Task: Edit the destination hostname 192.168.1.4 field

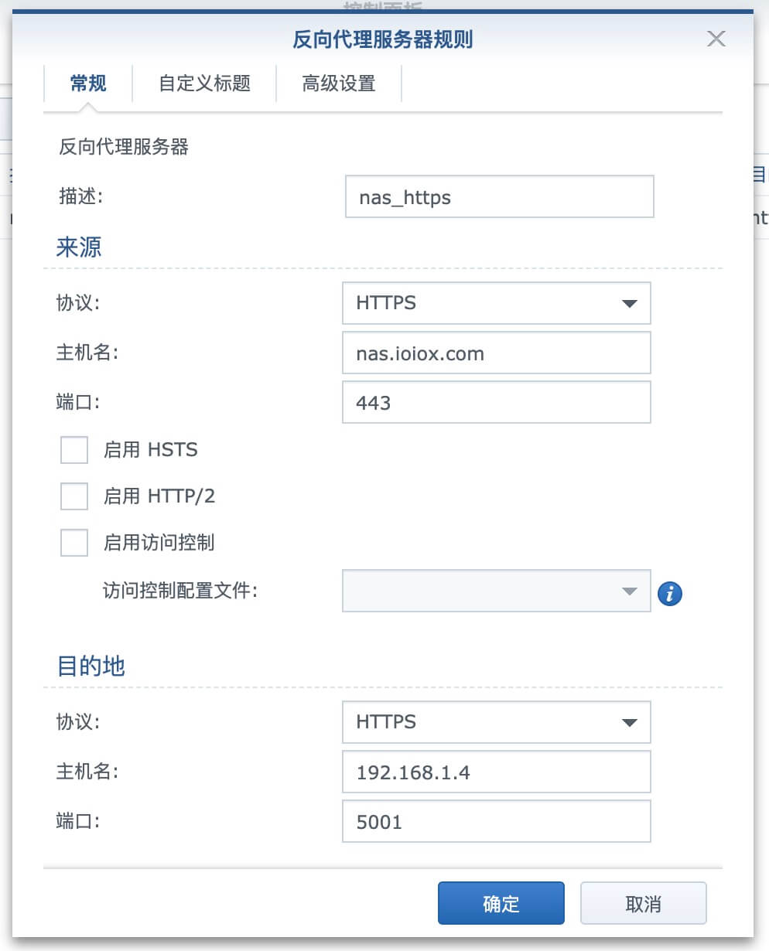Action: click(496, 772)
